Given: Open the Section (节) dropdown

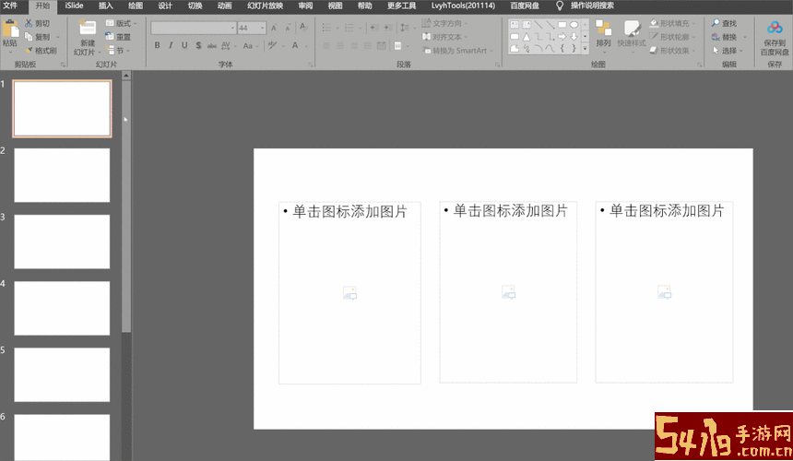Looking at the screenshot, I should pyautogui.click(x=117, y=51).
